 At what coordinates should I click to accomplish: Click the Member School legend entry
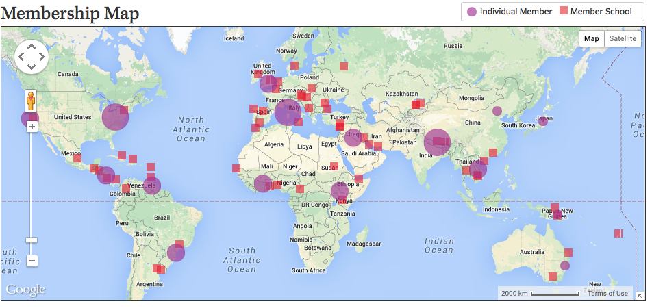click(x=595, y=12)
